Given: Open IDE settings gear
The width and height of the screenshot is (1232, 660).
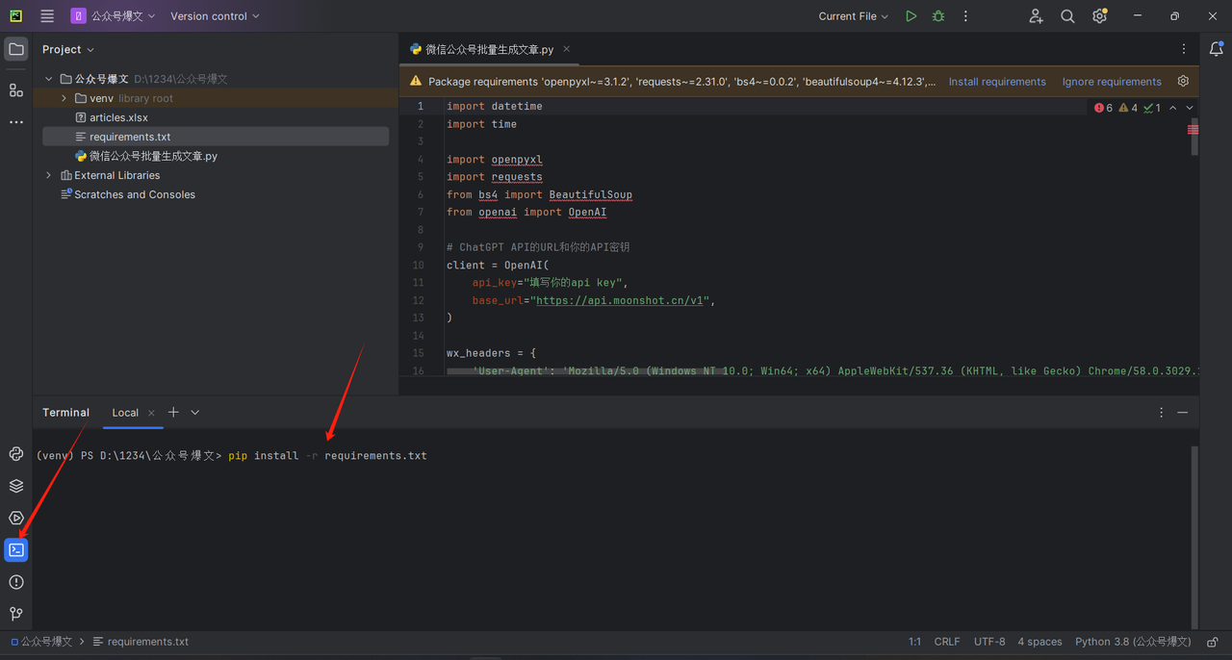Looking at the screenshot, I should click(1100, 16).
